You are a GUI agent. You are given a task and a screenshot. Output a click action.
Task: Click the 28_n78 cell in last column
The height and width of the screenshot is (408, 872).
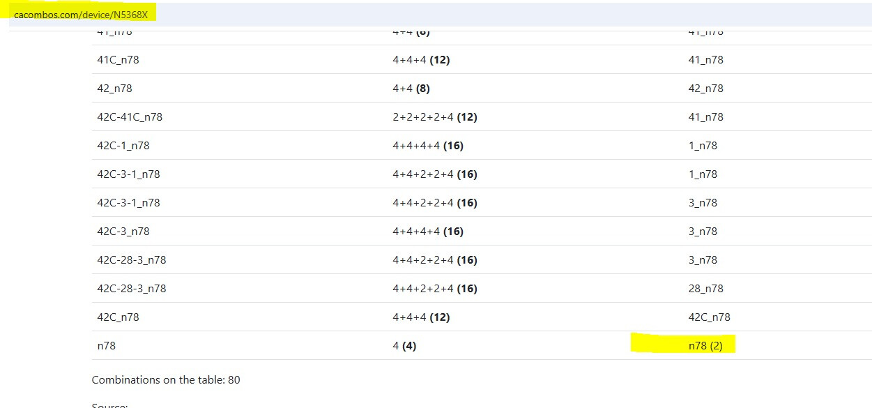[x=705, y=289]
